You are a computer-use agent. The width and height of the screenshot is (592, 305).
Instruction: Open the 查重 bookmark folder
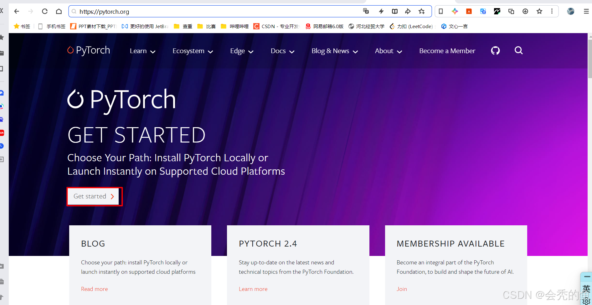(183, 26)
